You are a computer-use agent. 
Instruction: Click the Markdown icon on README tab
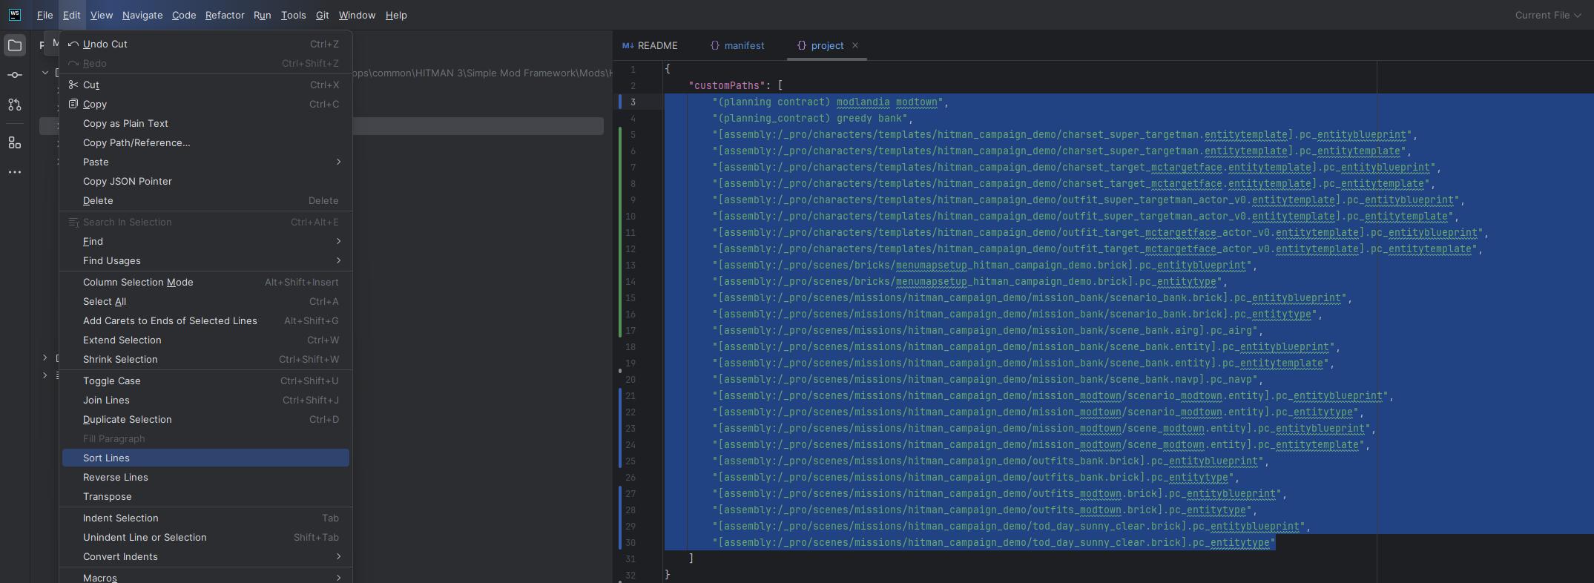click(x=628, y=45)
